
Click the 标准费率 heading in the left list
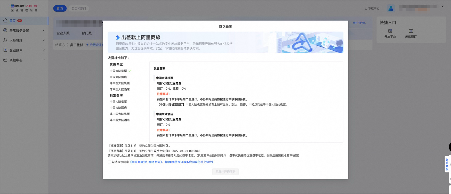click(116, 96)
